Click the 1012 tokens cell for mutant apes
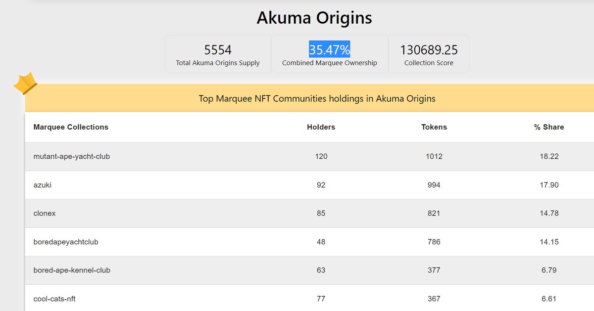 tap(434, 156)
